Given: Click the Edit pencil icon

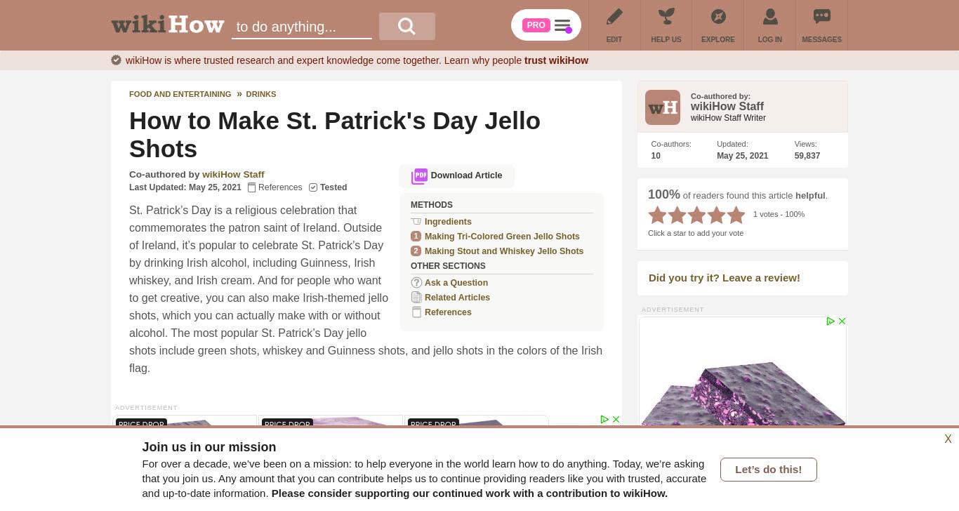Looking at the screenshot, I should (614, 16).
